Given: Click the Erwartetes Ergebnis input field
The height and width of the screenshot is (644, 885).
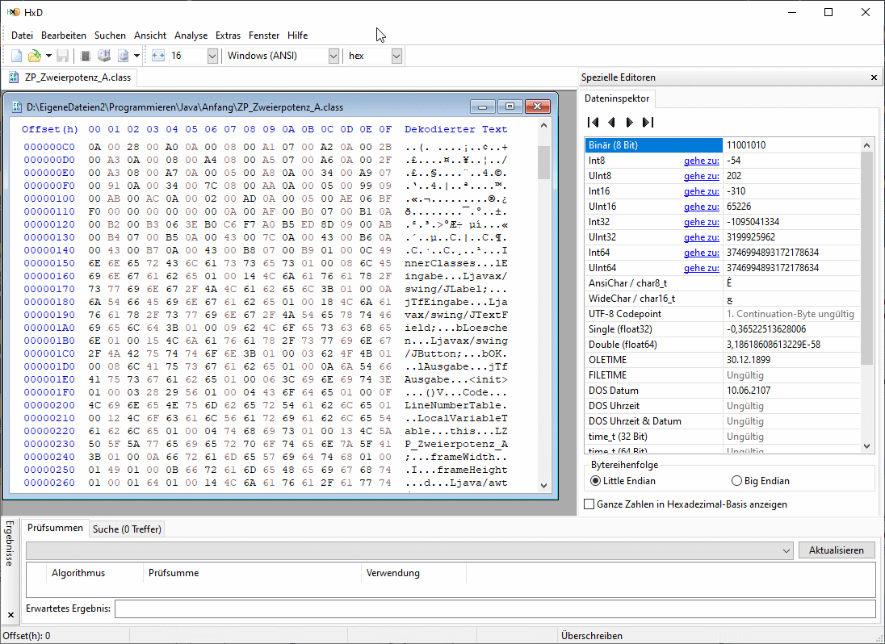Looking at the screenshot, I should (494, 608).
